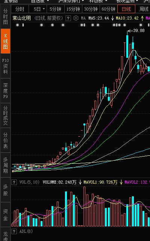The width and height of the screenshot is (150, 241).
Task: Open 资金 in the left sidebar
Action: [x=5, y=215]
